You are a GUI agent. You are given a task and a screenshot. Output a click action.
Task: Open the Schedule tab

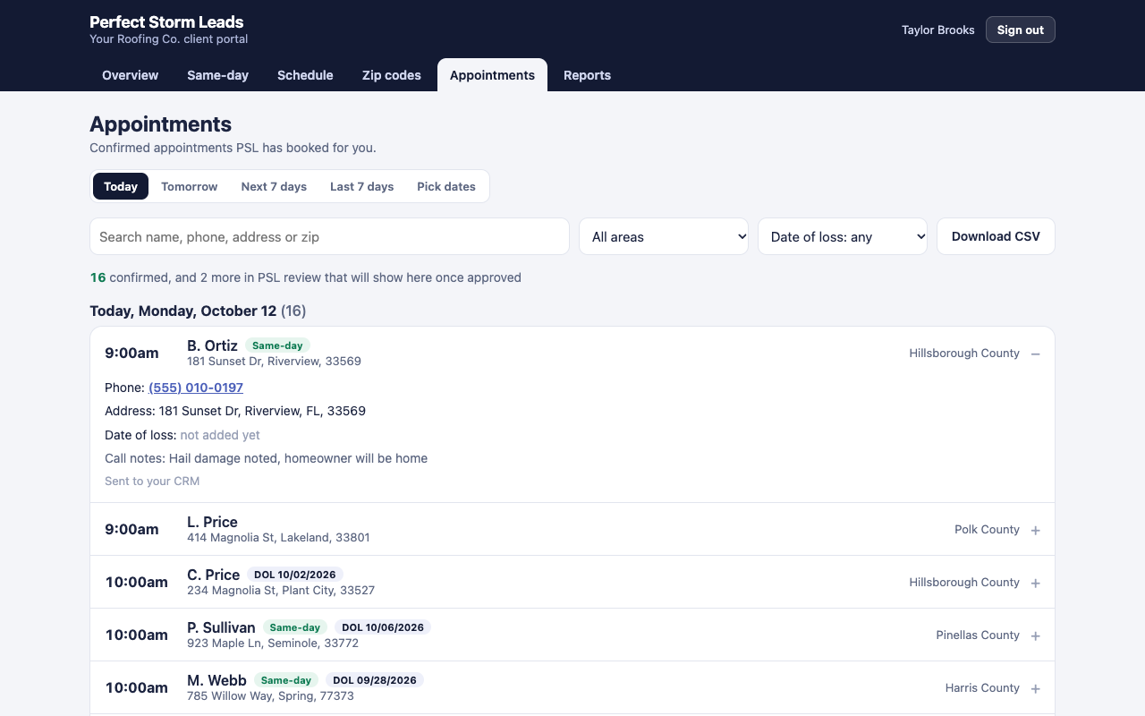305,75
